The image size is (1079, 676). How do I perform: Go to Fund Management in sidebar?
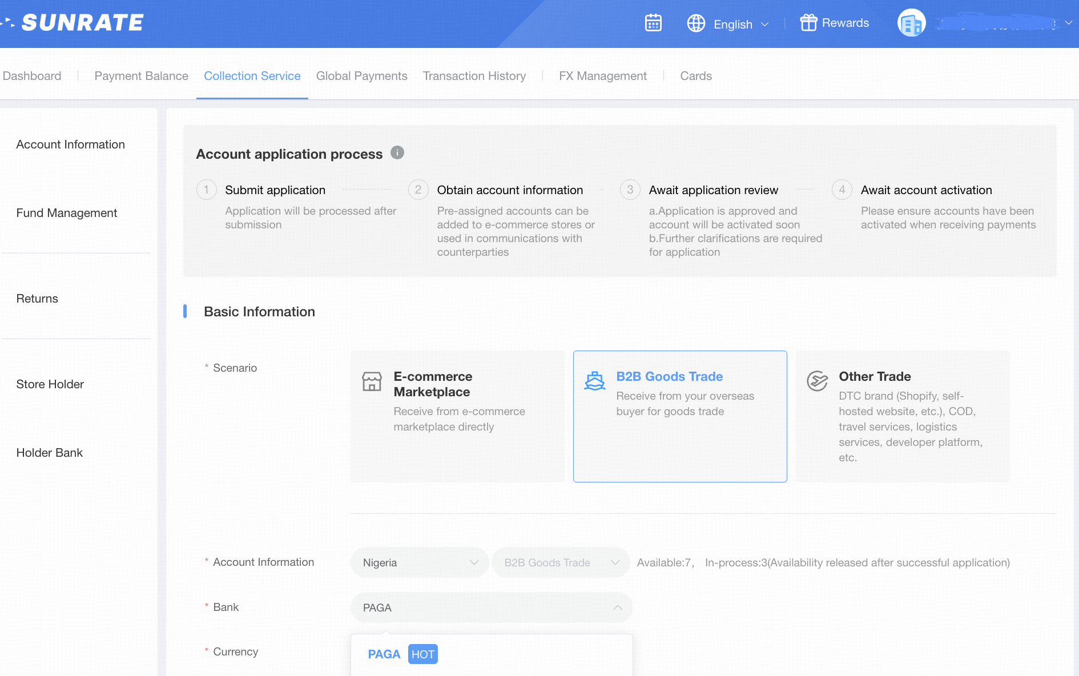[x=67, y=213]
